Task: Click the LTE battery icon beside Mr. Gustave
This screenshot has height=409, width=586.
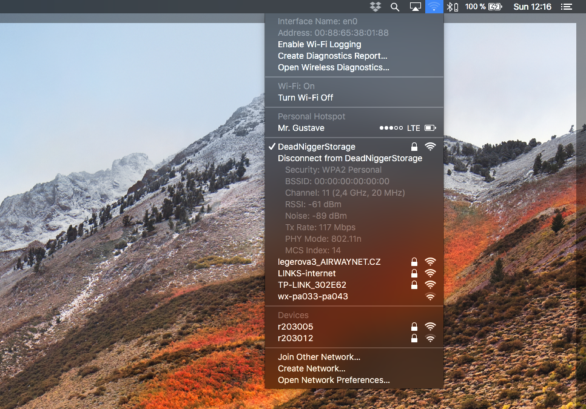Action: (x=430, y=128)
